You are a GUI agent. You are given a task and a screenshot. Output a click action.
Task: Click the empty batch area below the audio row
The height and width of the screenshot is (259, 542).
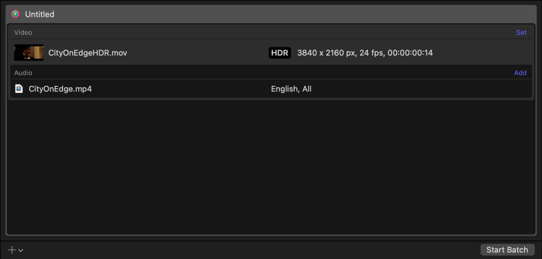point(271,165)
